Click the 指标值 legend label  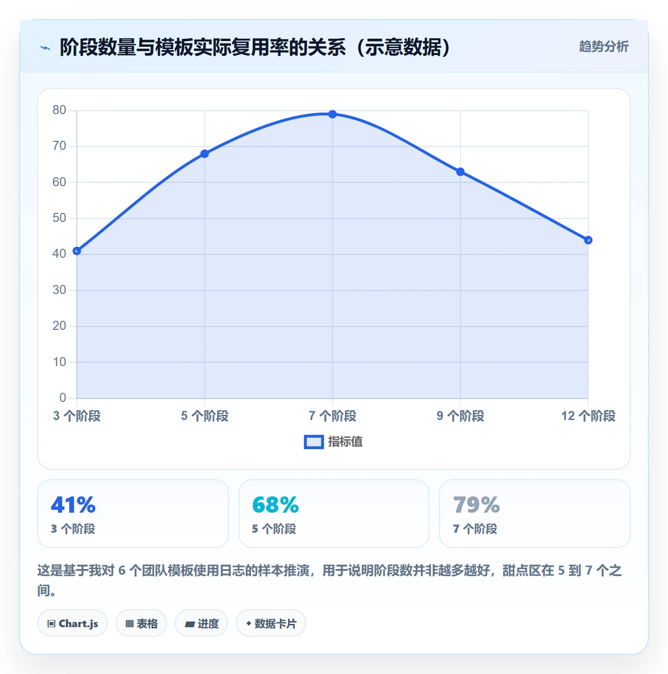coord(345,442)
